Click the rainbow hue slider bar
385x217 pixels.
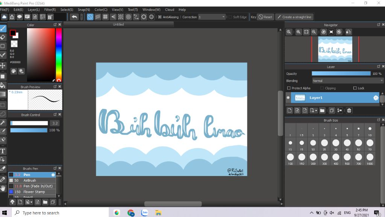(59, 55)
